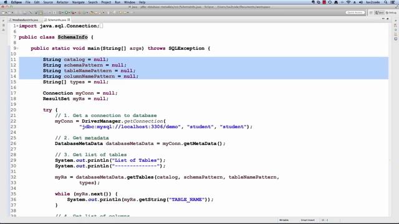Click types variable on line 15
Screen dimensions: 399x224
[x=77, y=82]
